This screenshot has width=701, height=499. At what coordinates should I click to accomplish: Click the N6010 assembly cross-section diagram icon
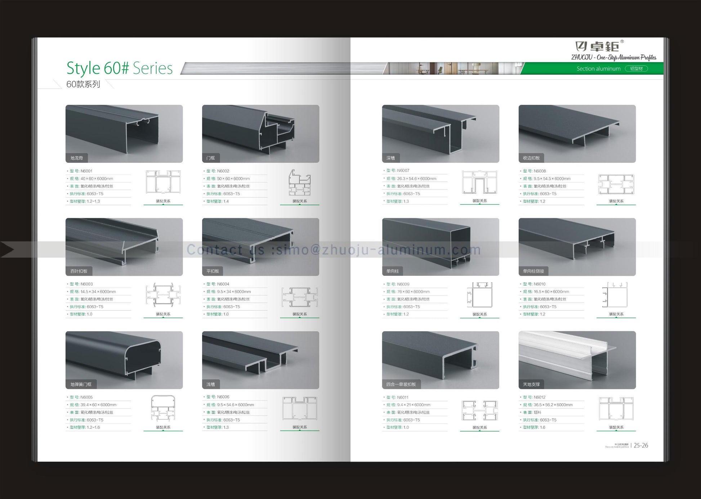tap(616, 295)
